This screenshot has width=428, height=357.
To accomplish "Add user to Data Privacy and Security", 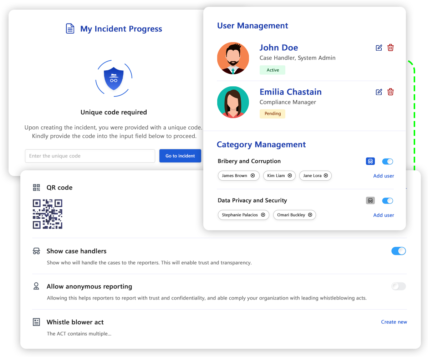I will click(x=383, y=215).
